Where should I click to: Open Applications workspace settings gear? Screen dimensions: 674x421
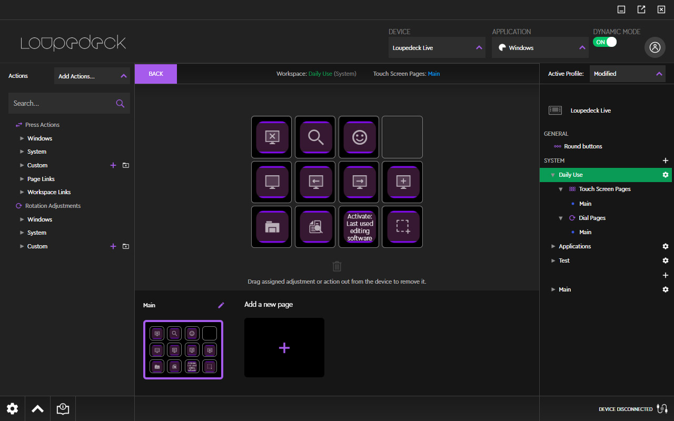point(666,246)
